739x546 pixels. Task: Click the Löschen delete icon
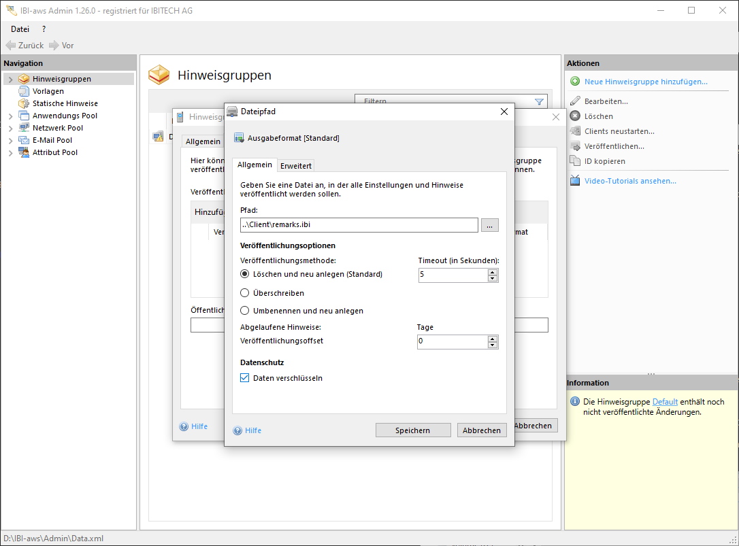575,116
